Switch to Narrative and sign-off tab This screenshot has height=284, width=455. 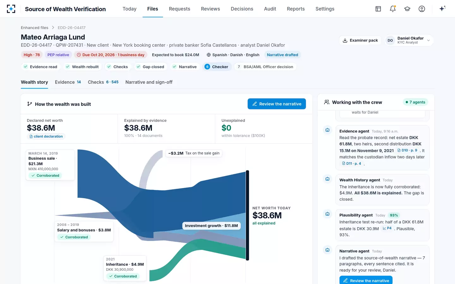(x=149, y=82)
